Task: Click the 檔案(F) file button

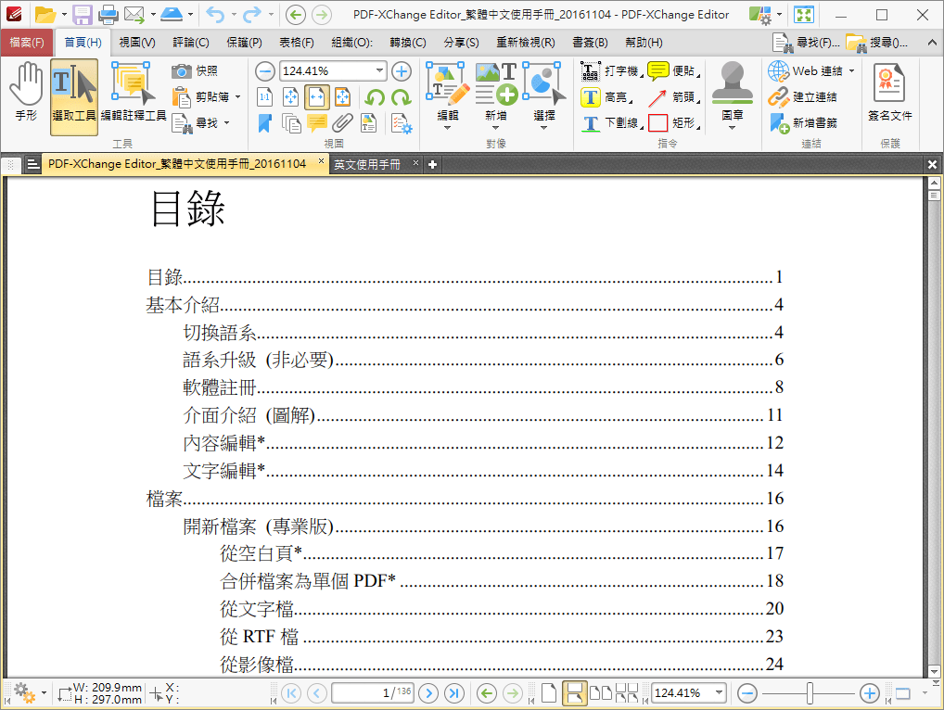Action: click(27, 42)
